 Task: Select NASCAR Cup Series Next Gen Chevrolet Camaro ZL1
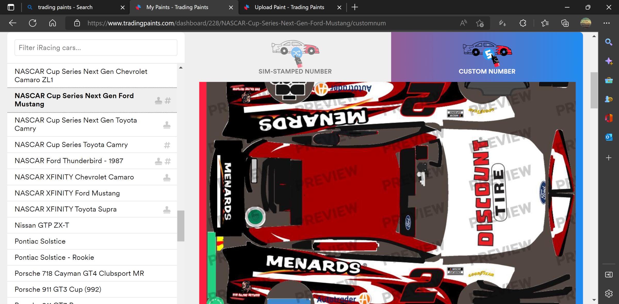tap(92, 76)
